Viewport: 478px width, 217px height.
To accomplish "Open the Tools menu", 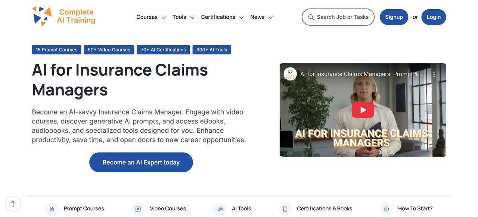I will [179, 17].
